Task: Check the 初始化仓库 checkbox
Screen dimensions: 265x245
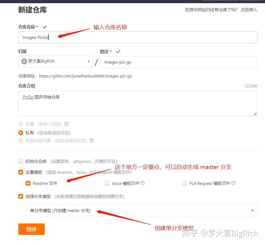Action: point(20,161)
